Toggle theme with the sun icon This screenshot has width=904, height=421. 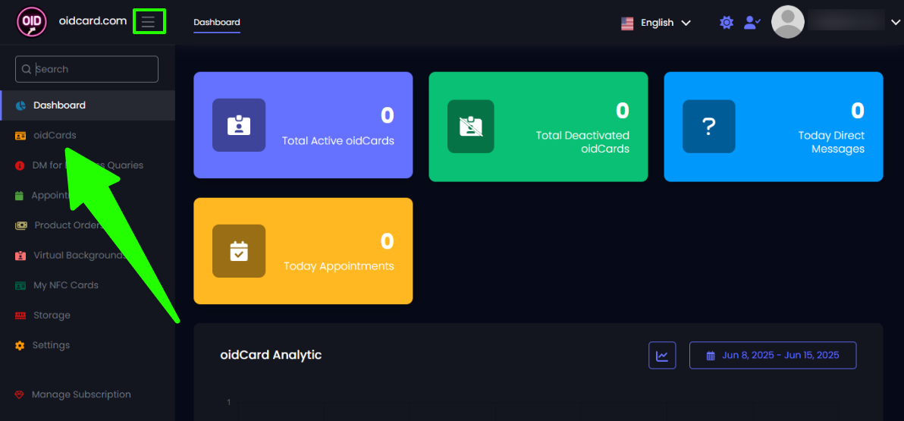[727, 23]
